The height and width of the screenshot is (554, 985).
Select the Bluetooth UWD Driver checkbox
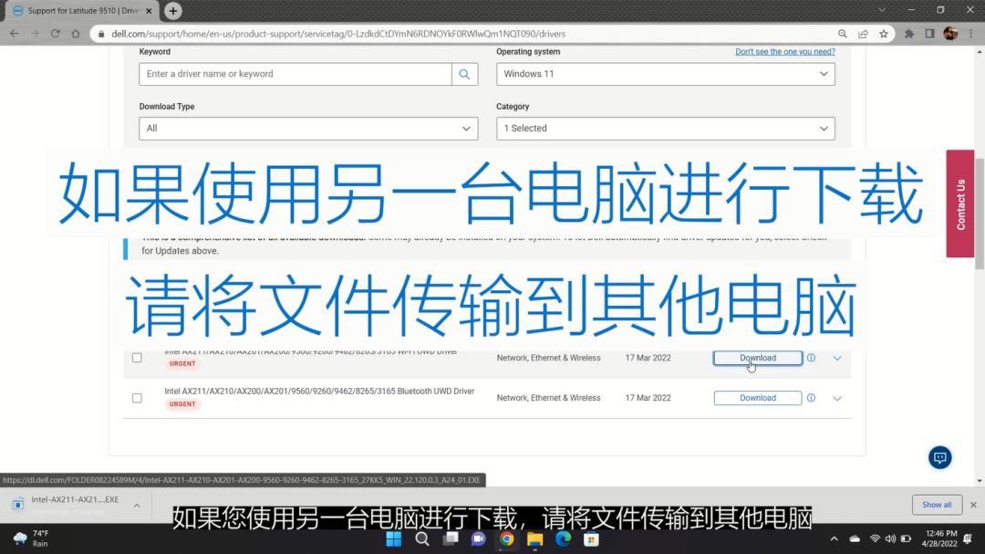137,397
